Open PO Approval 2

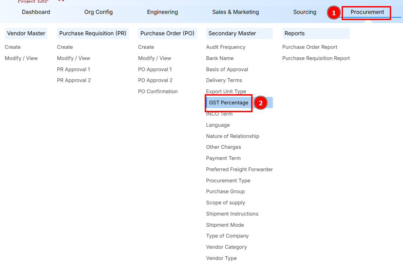tap(155, 80)
